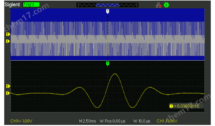Click the CH1 1.00V scale readout
This screenshot has height=126, width=215.
tap(21, 121)
